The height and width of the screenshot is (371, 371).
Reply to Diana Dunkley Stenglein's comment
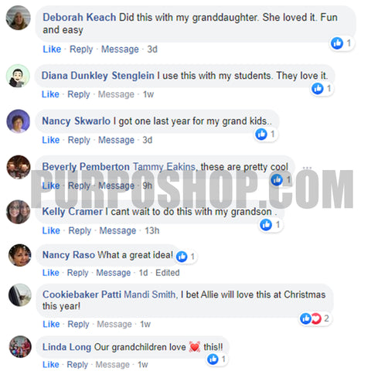(79, 94)
